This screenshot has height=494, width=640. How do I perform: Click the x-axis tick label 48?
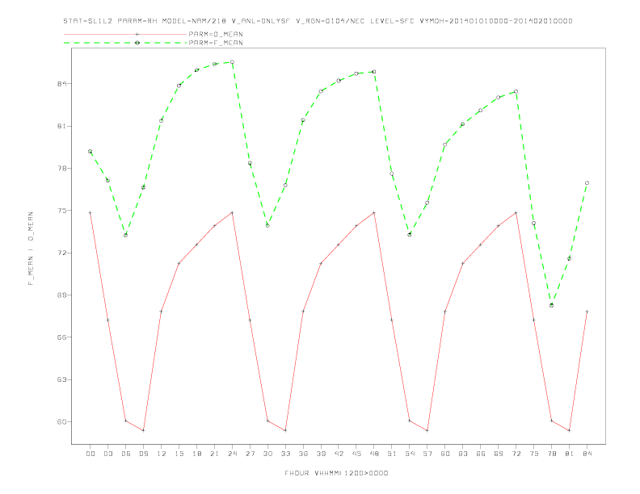(374, 454)
